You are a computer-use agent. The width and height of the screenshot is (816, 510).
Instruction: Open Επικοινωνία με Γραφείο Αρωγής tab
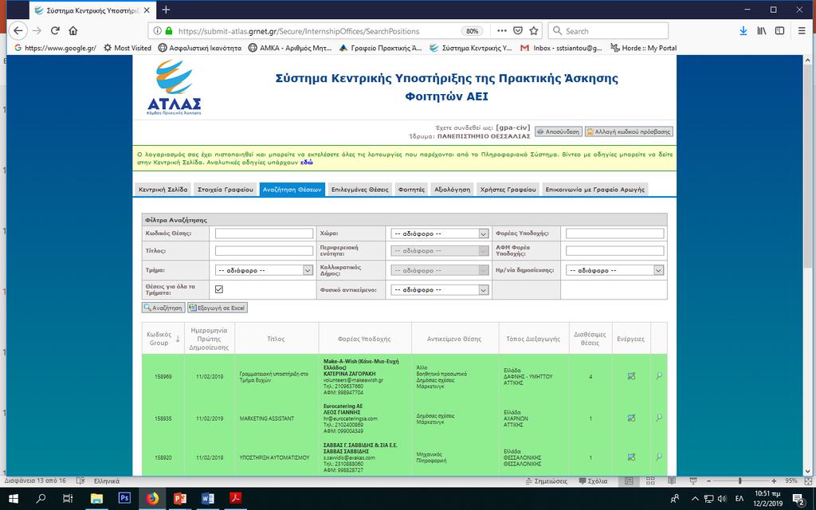(x=594, y=190)
